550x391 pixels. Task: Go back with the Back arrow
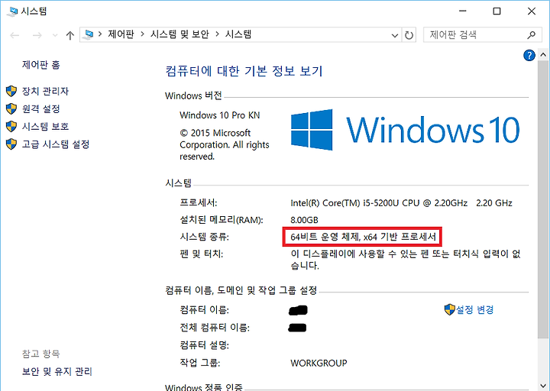[15, 35]
